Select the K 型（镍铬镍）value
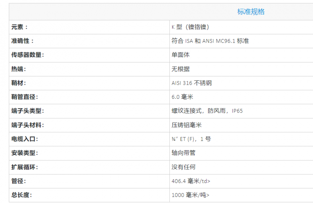 pyautogui.click(x=191, y=27)
